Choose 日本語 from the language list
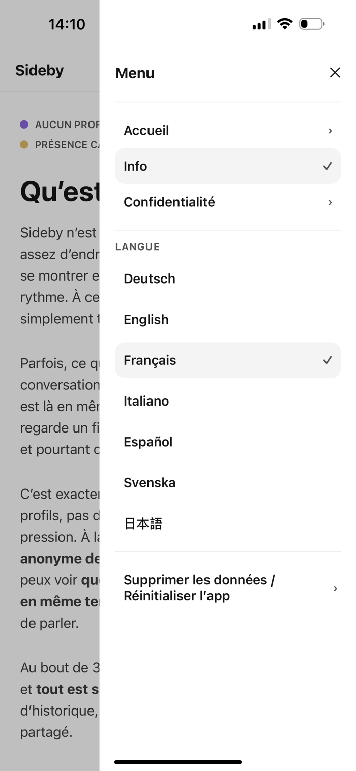Viewport: 356px width, 771px height. pos(228,523)
